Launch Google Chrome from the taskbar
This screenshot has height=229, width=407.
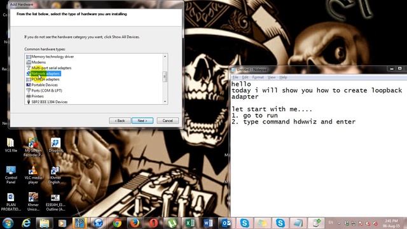pyautogui.click(x=117, y=223)
